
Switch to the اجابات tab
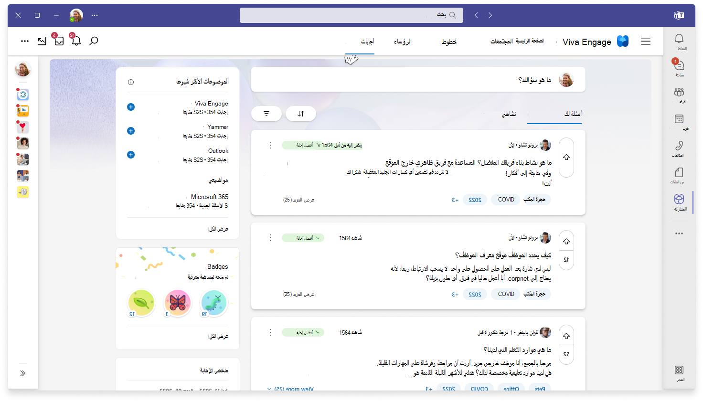(x=367, y=42)
